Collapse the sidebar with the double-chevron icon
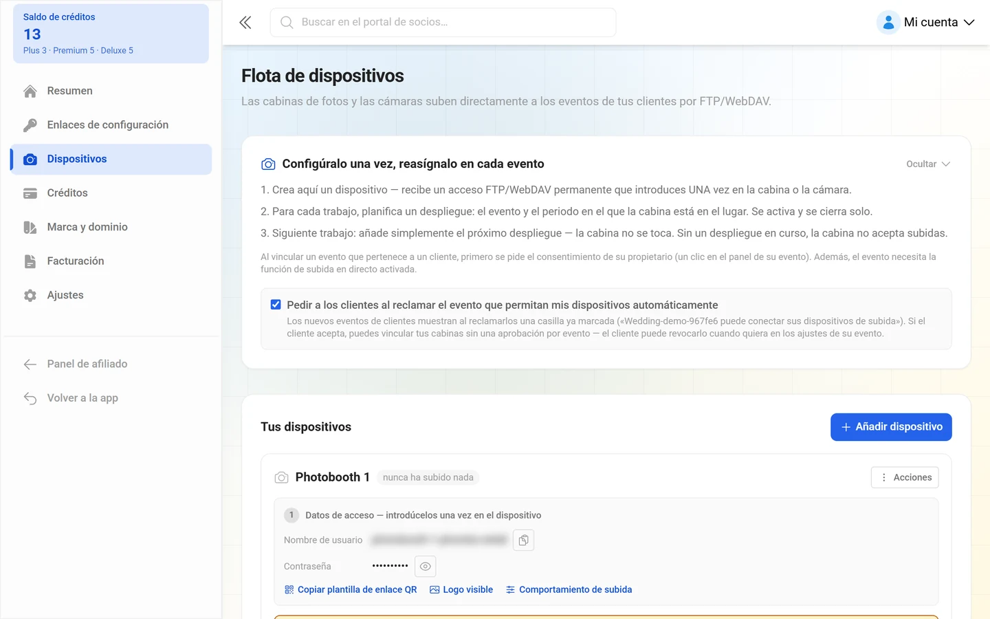Screen dimensions: 990x619 coord(245,23)
